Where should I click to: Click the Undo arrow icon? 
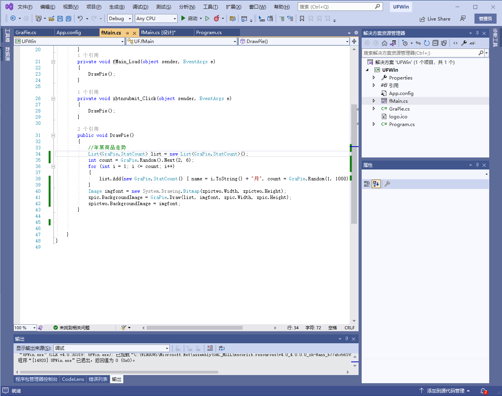pos(80,18)
